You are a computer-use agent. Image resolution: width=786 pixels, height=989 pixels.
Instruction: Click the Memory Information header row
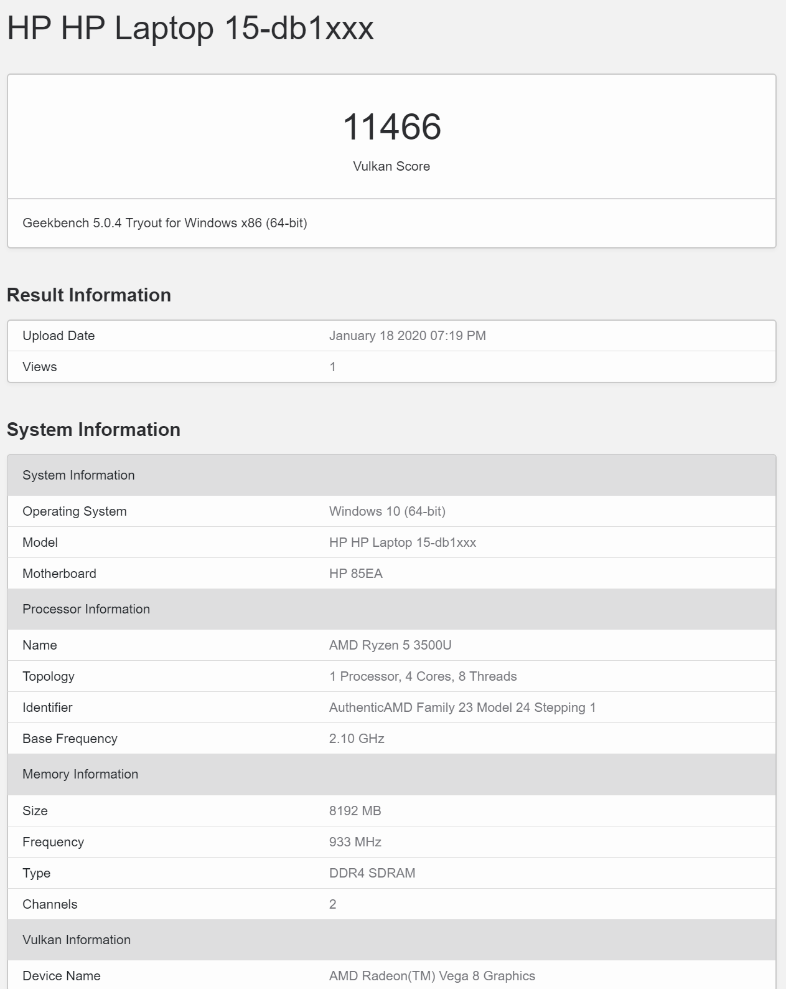point(391,774)
